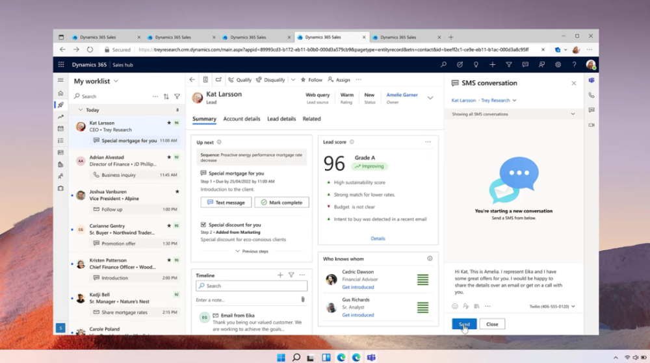Click Cedric Dawson's green connection strength bars

[422, 280]
